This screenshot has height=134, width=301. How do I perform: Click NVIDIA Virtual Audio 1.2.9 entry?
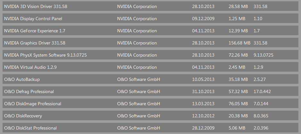click(x=30, y=67)
